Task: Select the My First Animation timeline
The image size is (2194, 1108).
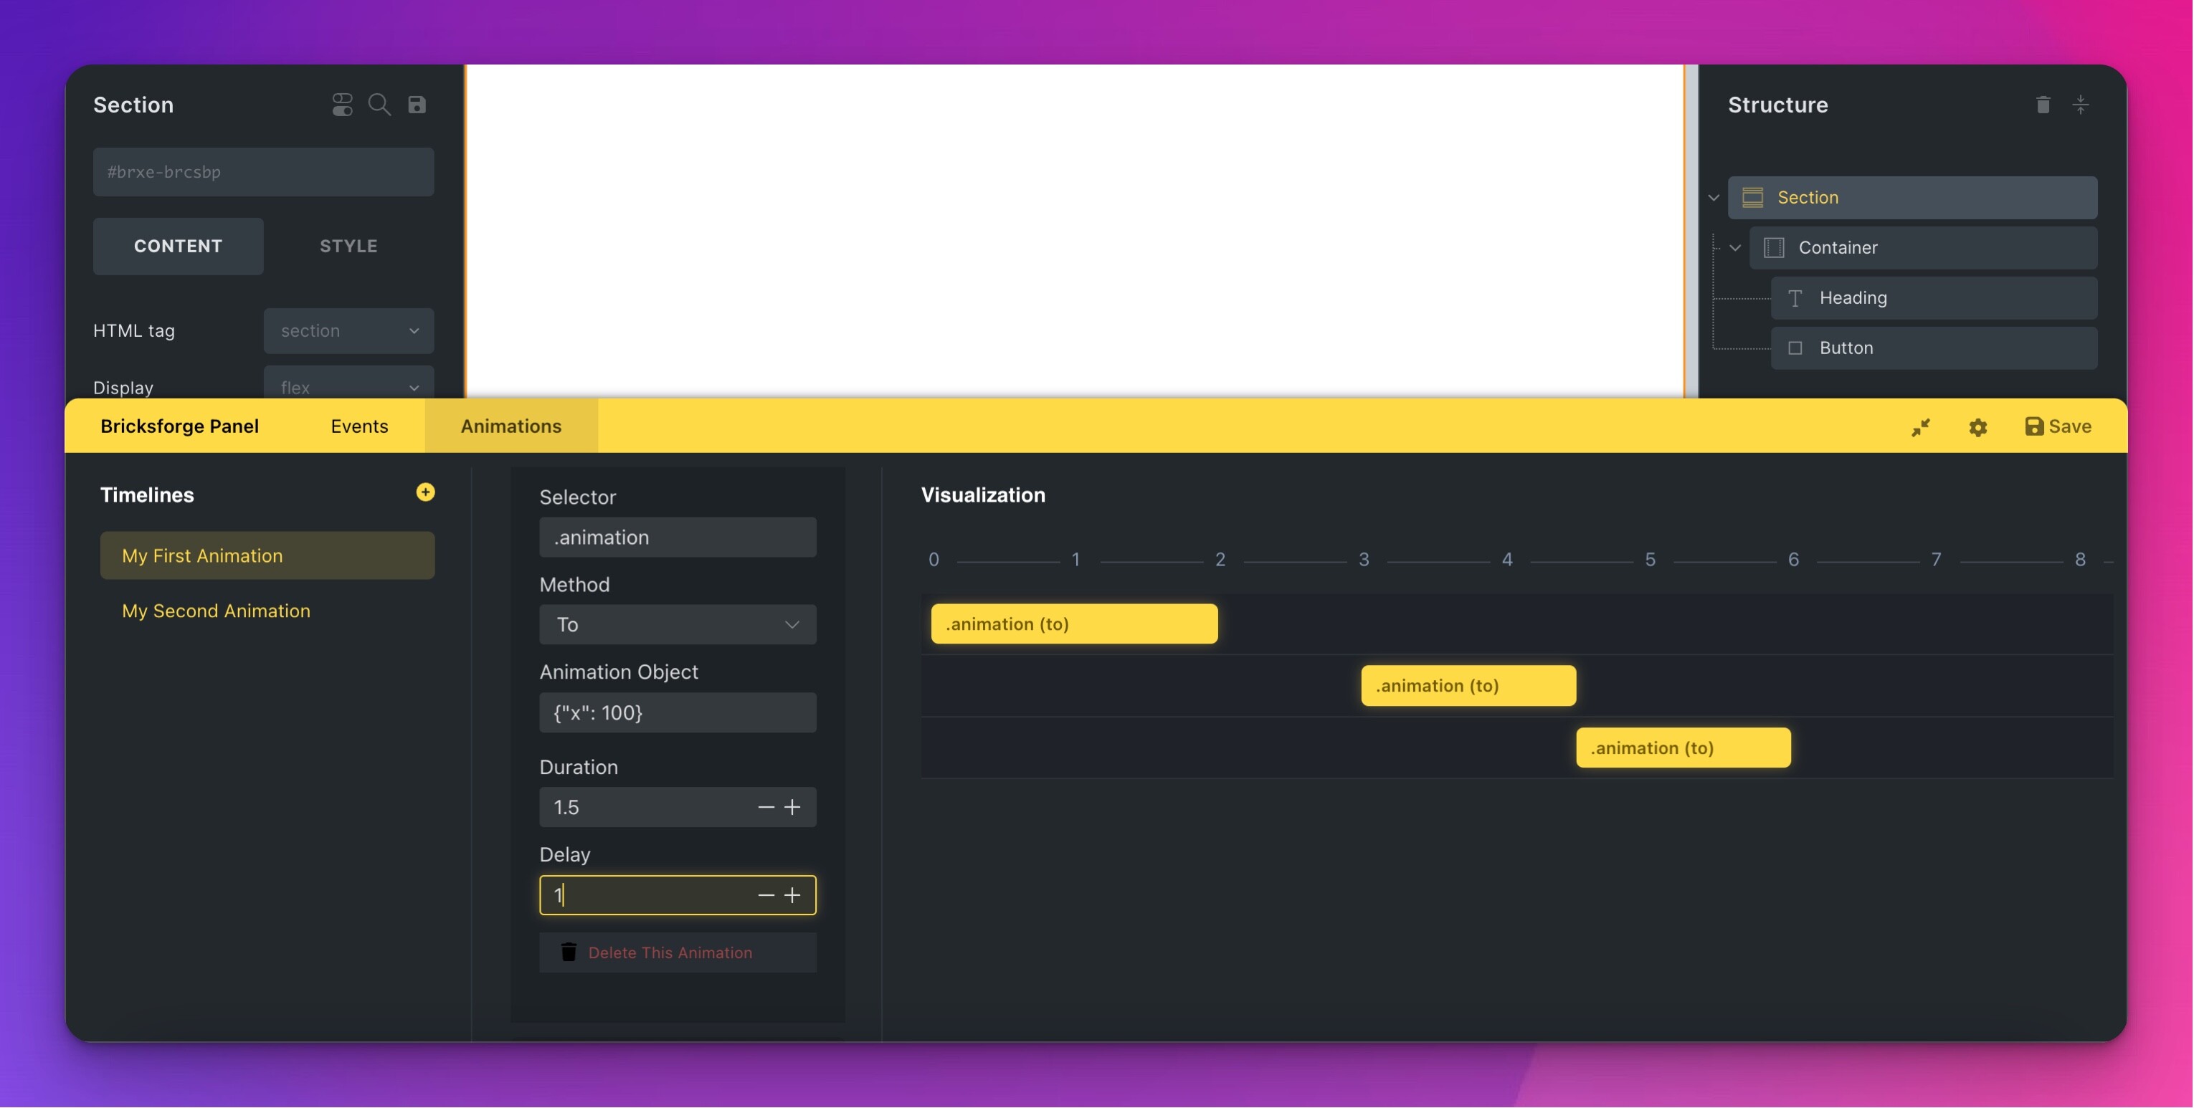Action: (267, 556)
